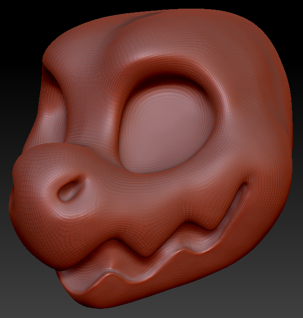
Task: Click the upturned right corner of the mouth
Action: (244, 188)
